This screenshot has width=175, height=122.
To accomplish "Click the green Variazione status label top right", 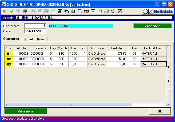I will click(152, 26).
